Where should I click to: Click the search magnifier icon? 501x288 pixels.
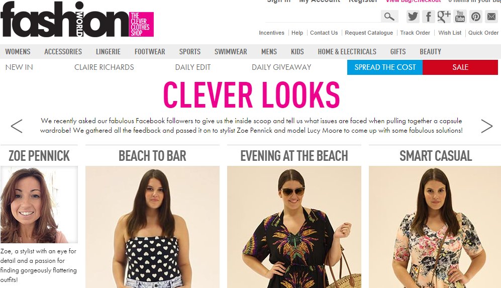point(389,16)
